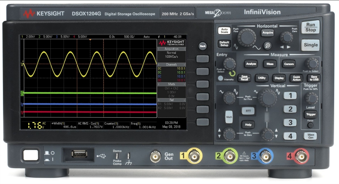339x184 pixels.
Task: Toggle channel 2 display on
Action: pos(290,109)
